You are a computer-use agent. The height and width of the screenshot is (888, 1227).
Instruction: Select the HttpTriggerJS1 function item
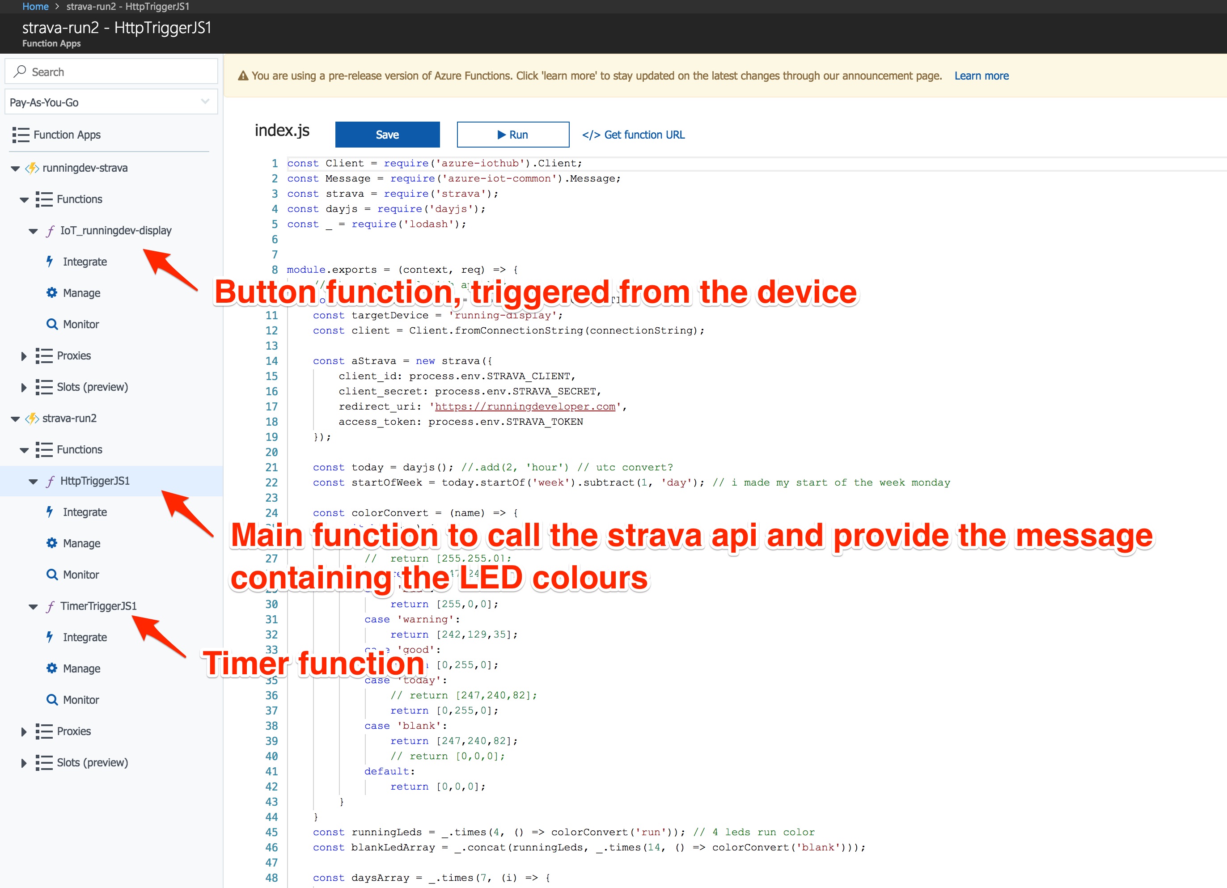coord(95,481)
